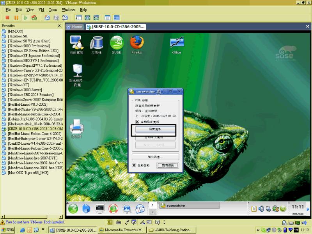312x234 pixels.
Task: Click the Konqueror browser icon in the KDE panel
Action: pos(127,209)
